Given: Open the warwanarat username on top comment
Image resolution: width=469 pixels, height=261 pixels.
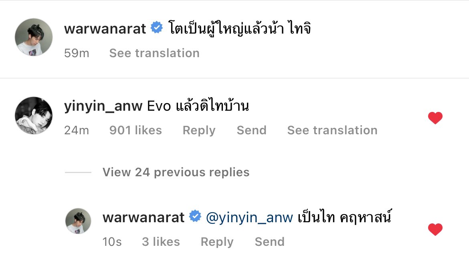Looking at the screenshot, I should click(x=105, y=29).
